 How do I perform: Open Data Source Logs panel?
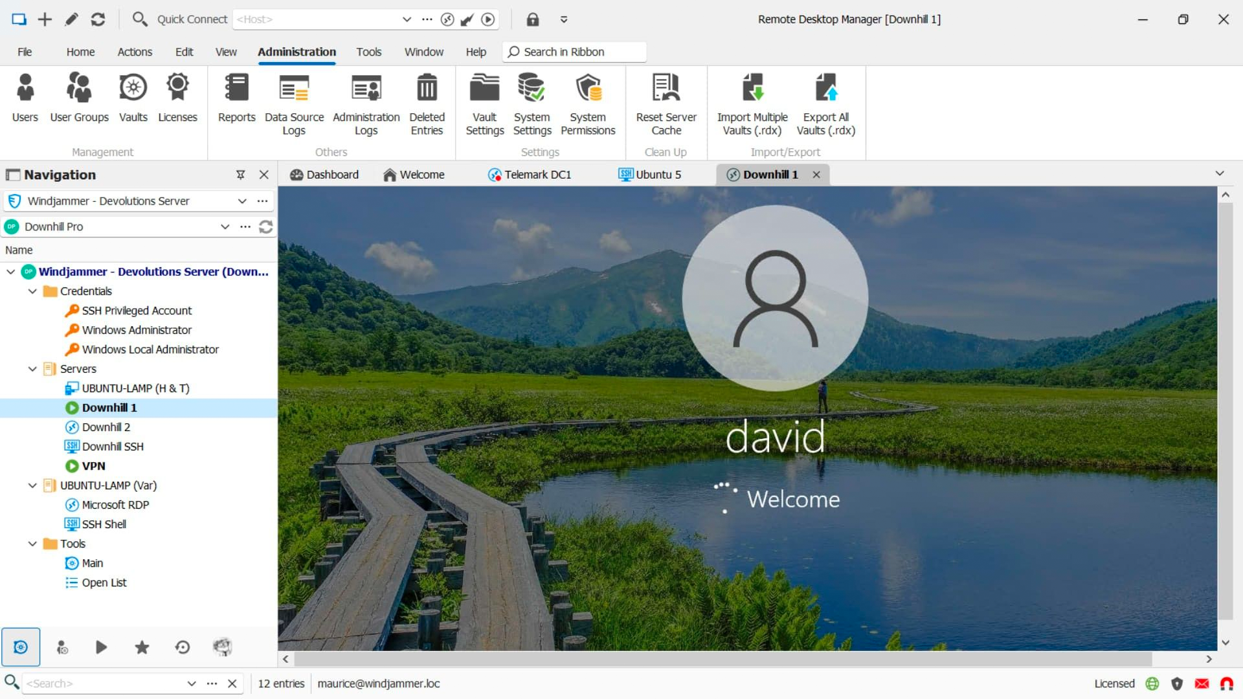pyautogui.click(x=293, y=102)
